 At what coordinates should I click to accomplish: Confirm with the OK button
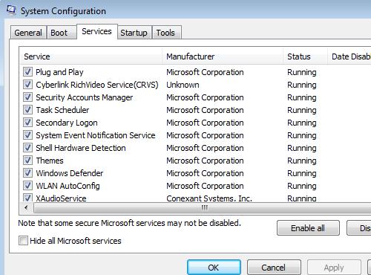pos(214,268)
